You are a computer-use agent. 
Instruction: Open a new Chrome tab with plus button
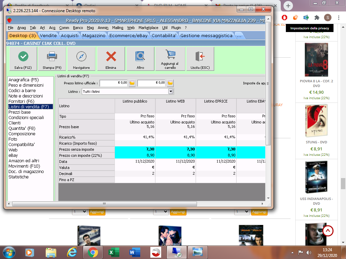point(288,6)
